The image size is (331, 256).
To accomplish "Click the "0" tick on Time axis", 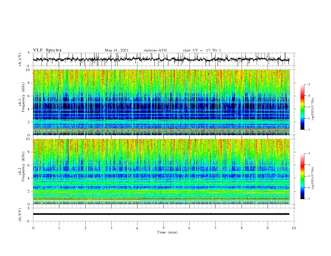I will 33,228.
